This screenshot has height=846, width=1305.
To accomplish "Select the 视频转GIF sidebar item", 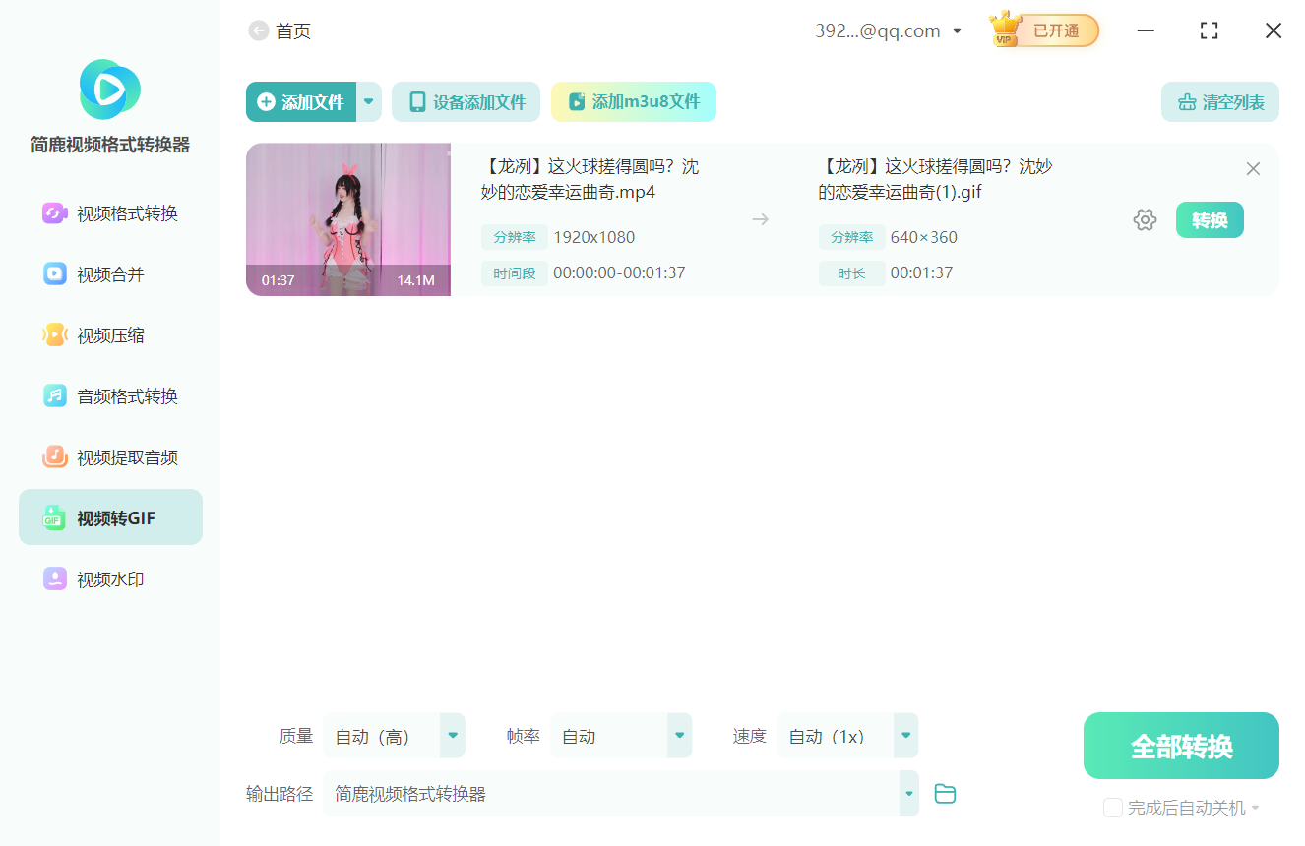I will [x=110, y=517].
